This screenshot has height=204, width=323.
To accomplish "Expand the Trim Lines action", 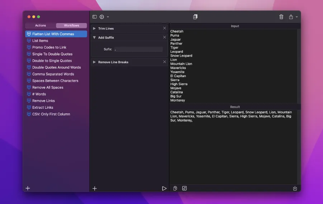I will pos(94,28).
